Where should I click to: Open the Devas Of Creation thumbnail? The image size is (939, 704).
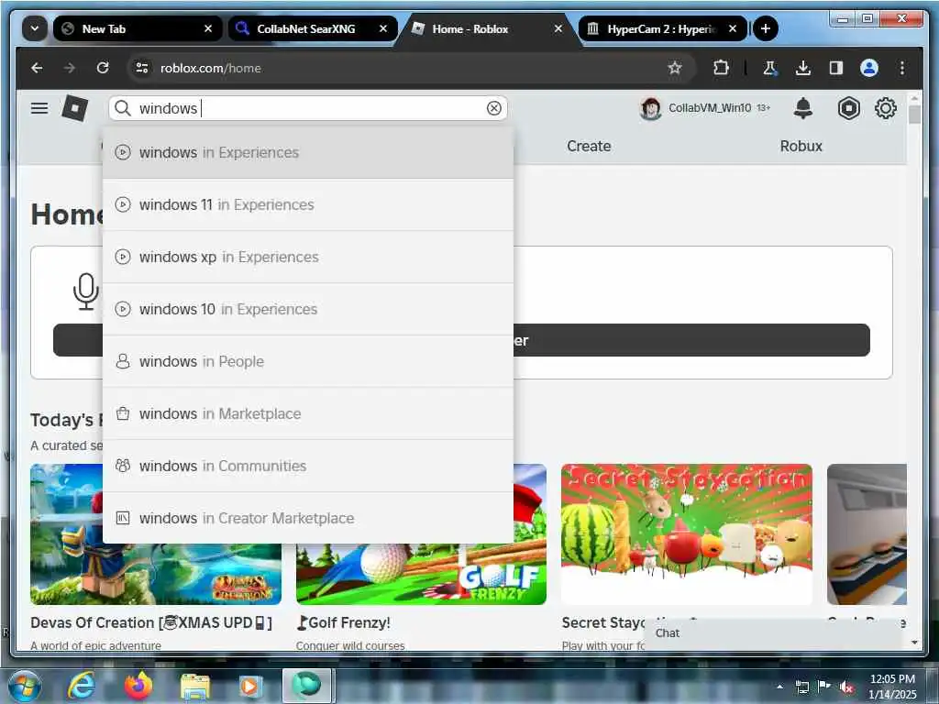pyautogui.click(x=156, y=574)
